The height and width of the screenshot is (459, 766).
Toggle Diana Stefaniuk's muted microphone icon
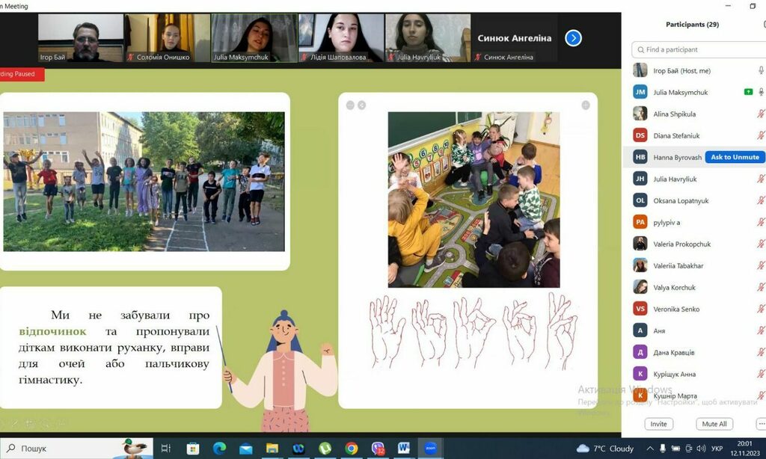click(761, 135)
